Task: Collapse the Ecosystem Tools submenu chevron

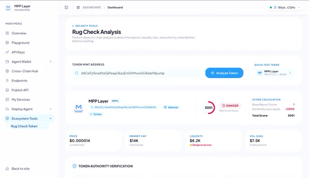Action: [50, 119]
